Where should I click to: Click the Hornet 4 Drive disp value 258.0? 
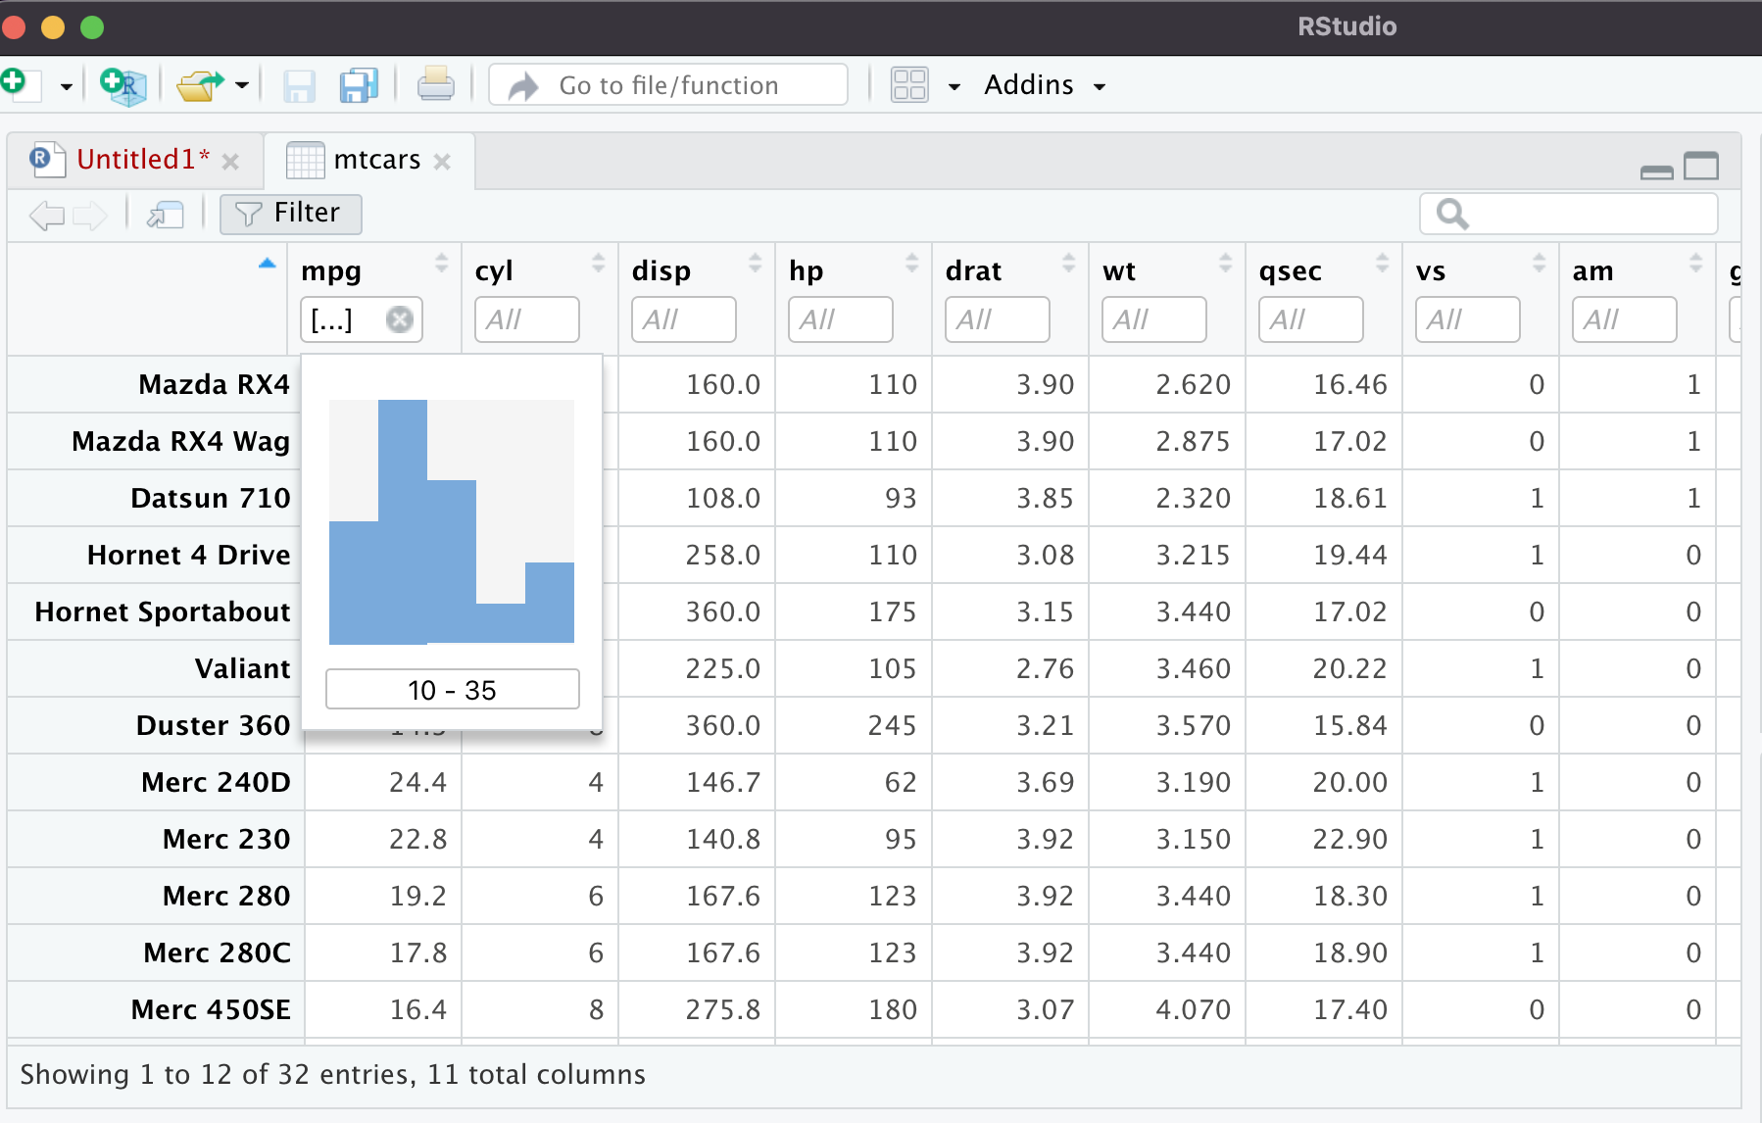point(723,555)
